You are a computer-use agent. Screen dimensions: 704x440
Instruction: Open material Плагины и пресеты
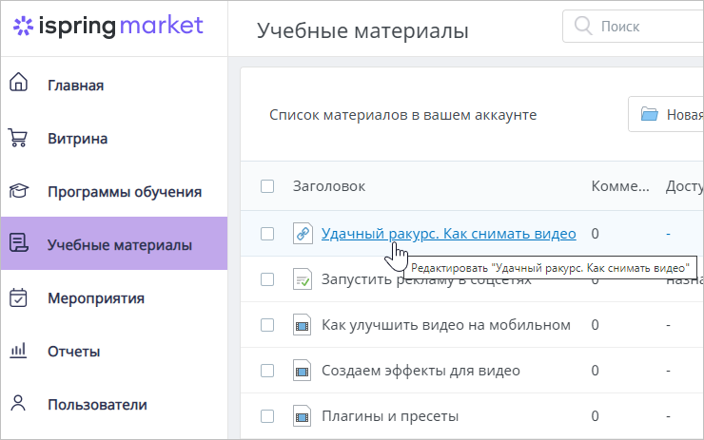(390, 416)
